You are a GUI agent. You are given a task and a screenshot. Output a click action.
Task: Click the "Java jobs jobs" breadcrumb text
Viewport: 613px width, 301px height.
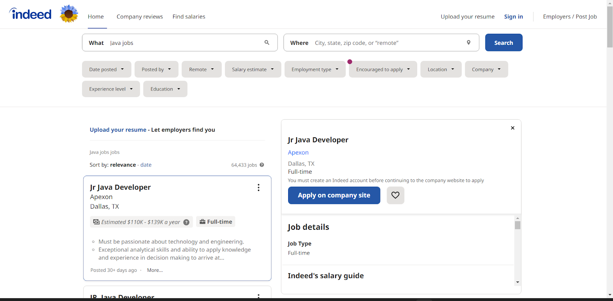(105, 152)
